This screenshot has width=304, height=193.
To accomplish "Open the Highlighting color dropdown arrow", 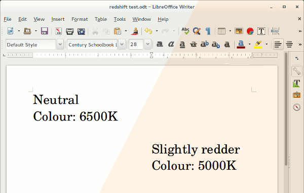I will point(267,44).
